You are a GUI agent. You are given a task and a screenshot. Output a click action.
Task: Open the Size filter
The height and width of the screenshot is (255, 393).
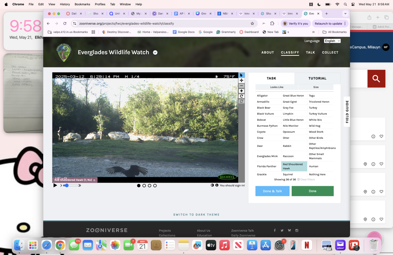coord(316,87)
